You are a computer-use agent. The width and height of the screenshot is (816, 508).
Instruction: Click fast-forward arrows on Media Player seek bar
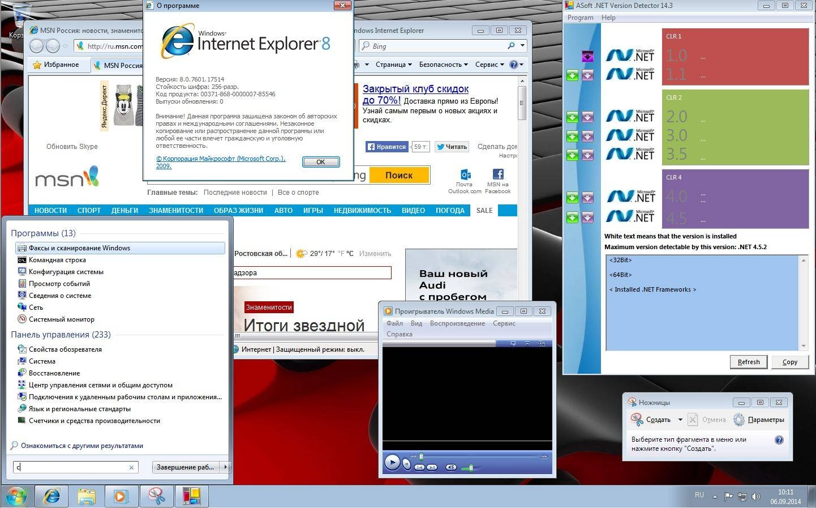tap(544, 456)
